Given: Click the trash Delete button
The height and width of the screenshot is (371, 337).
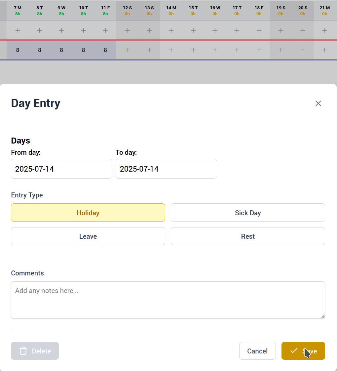Looking at the screenshot, I should (x=35, y=351).
